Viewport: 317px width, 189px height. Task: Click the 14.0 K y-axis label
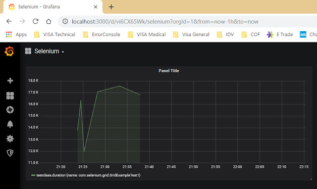tap(33, 128)
